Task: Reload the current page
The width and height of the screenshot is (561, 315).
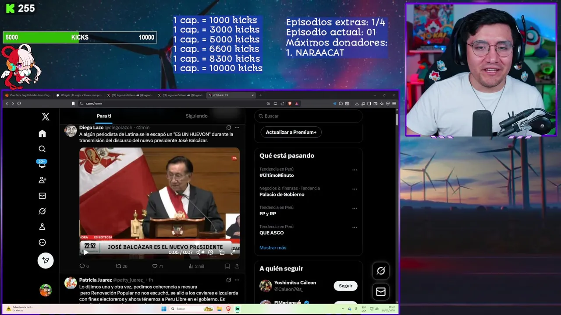Action: (19, 104)
